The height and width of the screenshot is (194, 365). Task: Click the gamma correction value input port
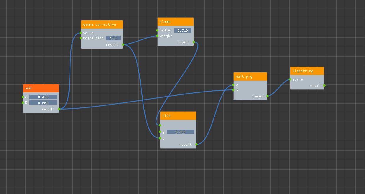[81, 33]
